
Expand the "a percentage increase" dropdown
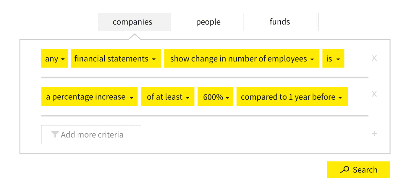[89, 96]
